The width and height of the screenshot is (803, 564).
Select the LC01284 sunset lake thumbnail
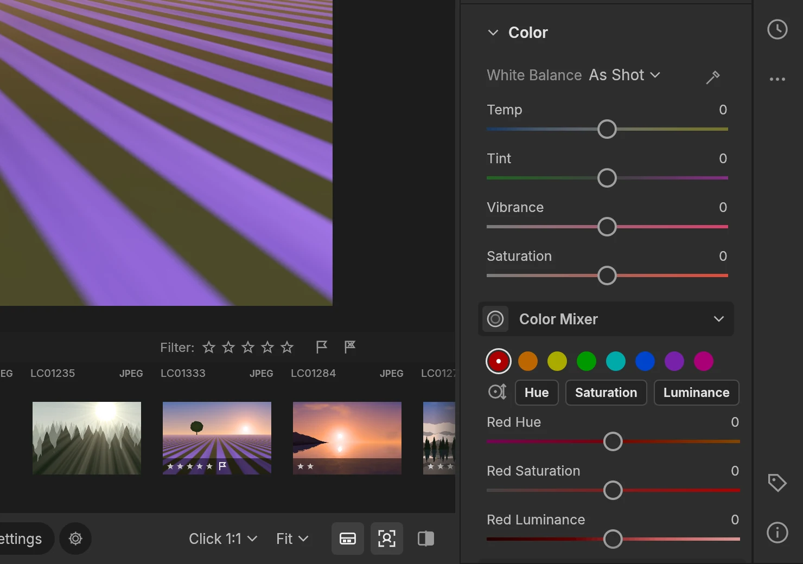pos(347,438)
